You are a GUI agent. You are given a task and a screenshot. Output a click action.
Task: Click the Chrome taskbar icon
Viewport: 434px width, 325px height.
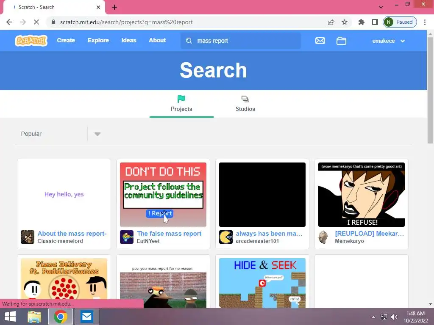point(61,317)
